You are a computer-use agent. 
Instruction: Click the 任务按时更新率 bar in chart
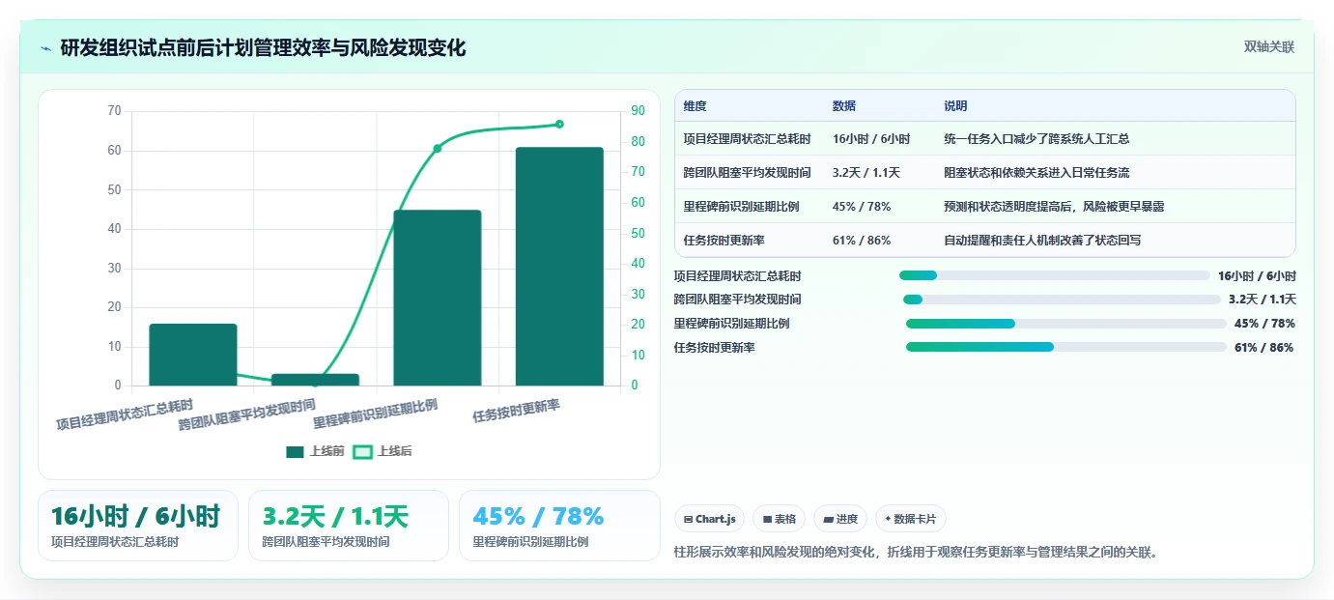(x=559, y=267)
